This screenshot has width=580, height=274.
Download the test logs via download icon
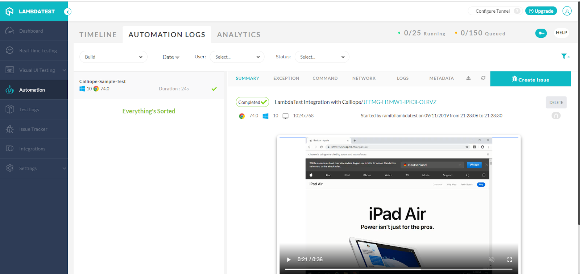click(468, 78)
